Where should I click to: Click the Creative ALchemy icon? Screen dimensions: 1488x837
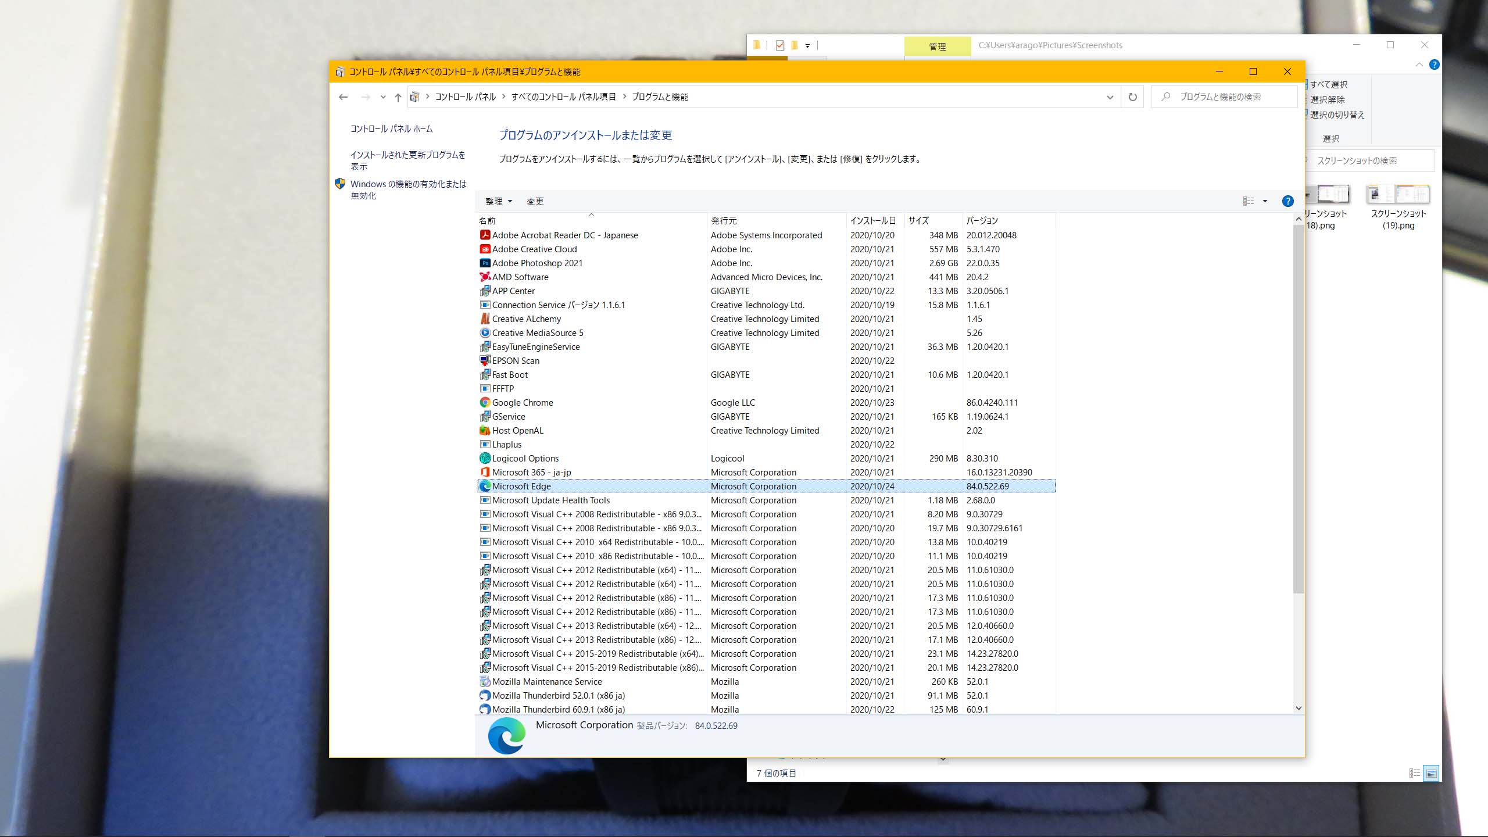pyautogui.click(x=485, y=319)
